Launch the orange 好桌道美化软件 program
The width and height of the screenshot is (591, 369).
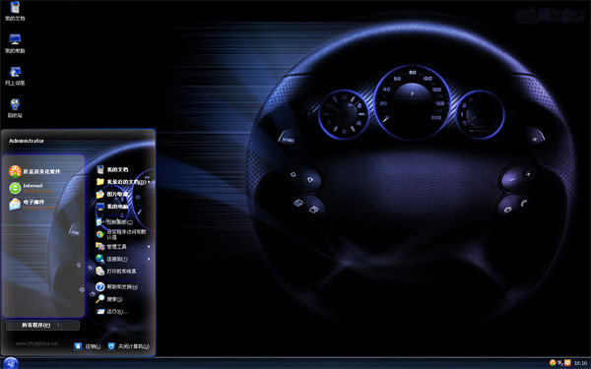coord(34,171)
